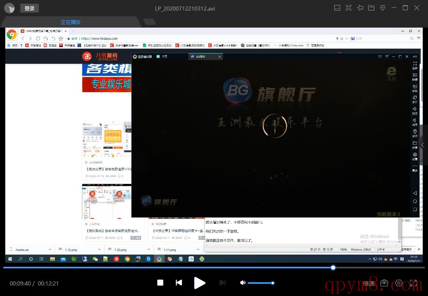Expand 1 (3).png download chevron
The height and width of the screenshot is (296, 428).
(x=99, y=249)
